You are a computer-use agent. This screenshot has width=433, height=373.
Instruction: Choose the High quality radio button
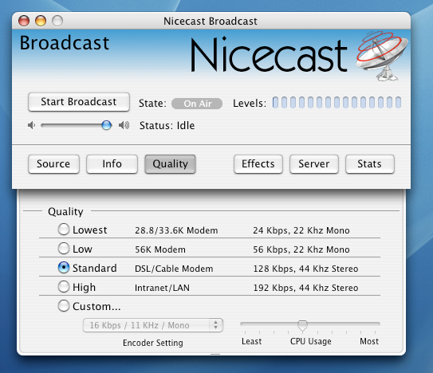(64, 287)
